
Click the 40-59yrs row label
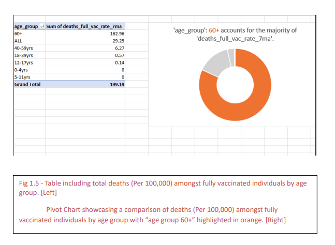pyautogui.click(x=23, y=48)
